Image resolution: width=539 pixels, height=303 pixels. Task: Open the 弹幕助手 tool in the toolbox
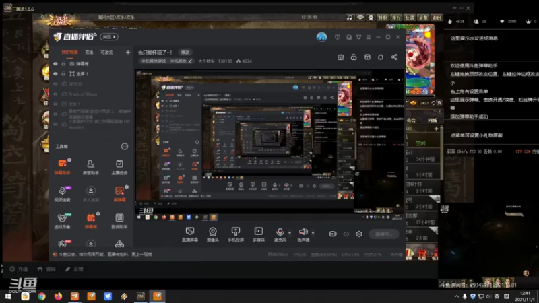(62, 167)
